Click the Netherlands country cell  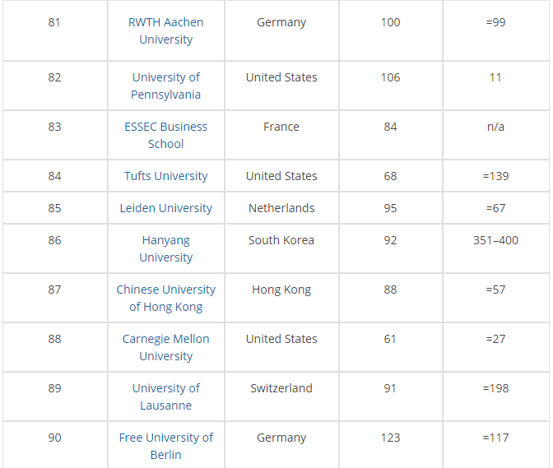pyautogui.click(x=281, y=208)
